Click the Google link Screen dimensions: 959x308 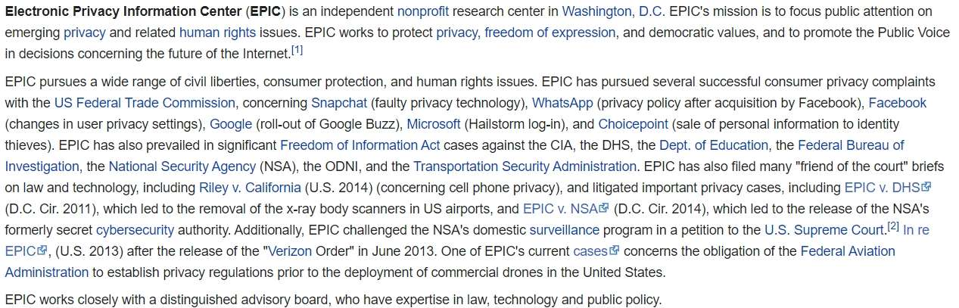tap(231, 124)
